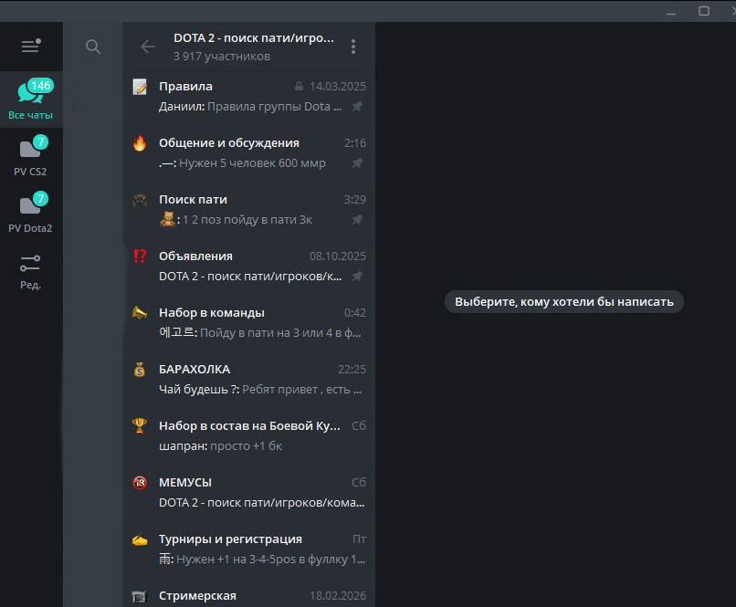Viewport: 736px width, 607px height.
Task: Click money bag icon of БАРАХОЛКА
Action: pos(140,370)
